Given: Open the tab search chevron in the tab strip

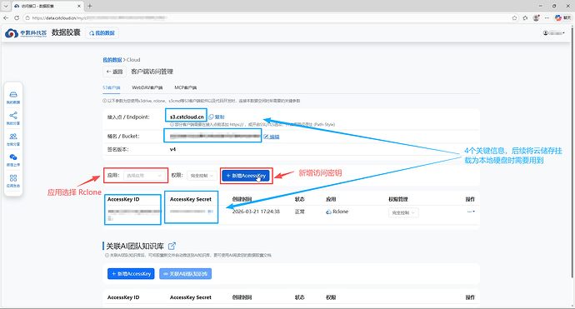Looking at the screenshot, I should (x=6, y=6).
